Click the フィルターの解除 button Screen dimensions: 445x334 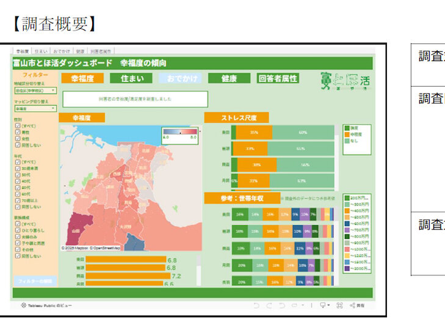click(x=34, y=281)
